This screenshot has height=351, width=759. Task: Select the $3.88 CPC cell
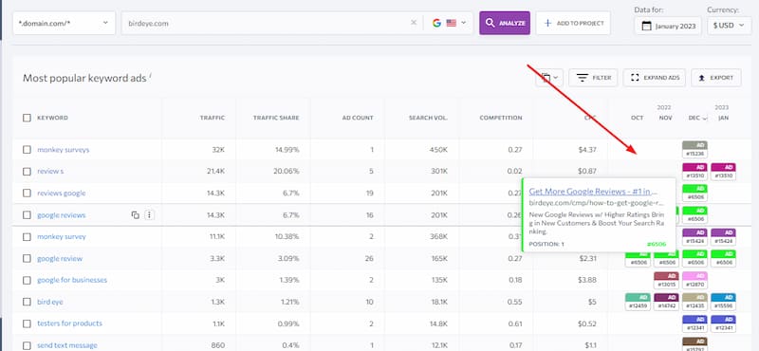click(x=587, y=280)
